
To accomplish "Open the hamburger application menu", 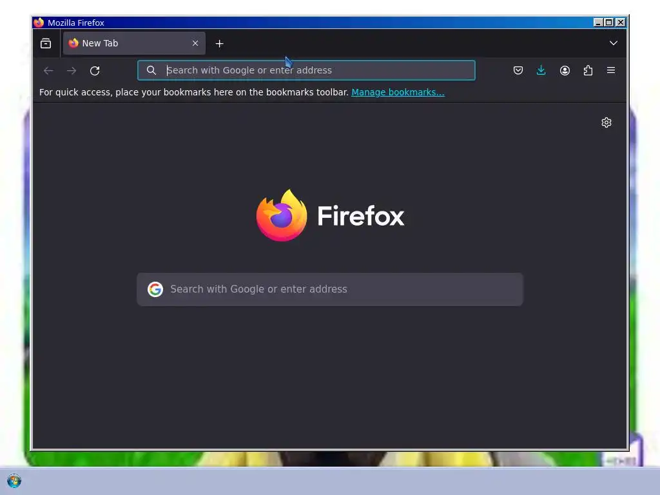I will pos(611,70).
